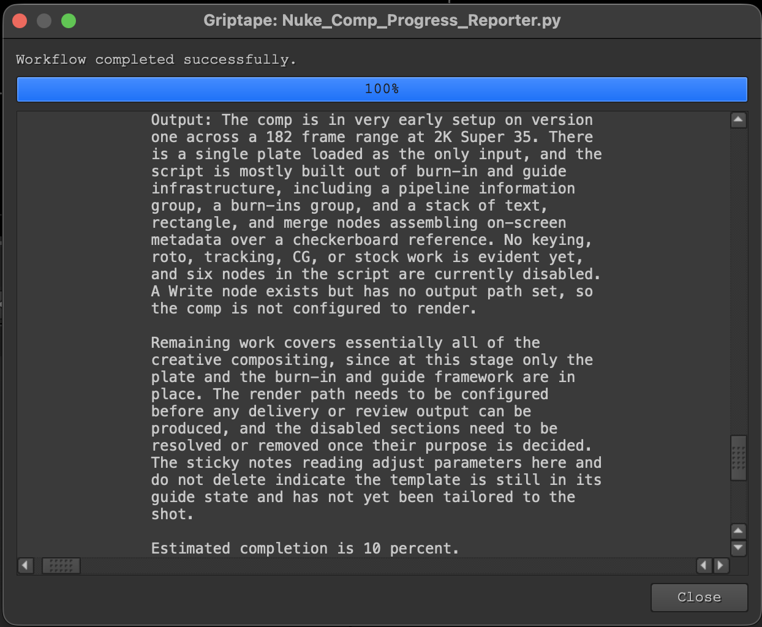Click the line starting 'Remaining work covers essentially'

pos(345,342)
